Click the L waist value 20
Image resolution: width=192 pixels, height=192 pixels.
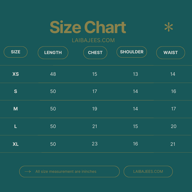click(174, 126)
